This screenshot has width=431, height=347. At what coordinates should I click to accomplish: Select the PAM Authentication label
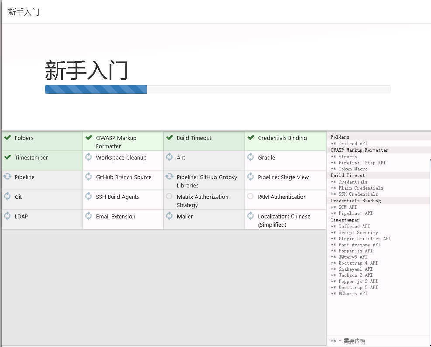tap(282, 197)
